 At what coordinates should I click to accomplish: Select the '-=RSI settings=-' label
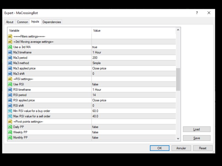coord(23,79)
